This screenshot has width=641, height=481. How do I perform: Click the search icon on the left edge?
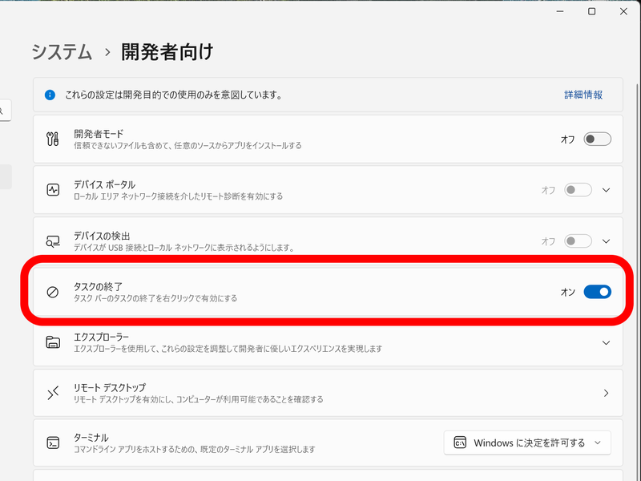point(2,110)
